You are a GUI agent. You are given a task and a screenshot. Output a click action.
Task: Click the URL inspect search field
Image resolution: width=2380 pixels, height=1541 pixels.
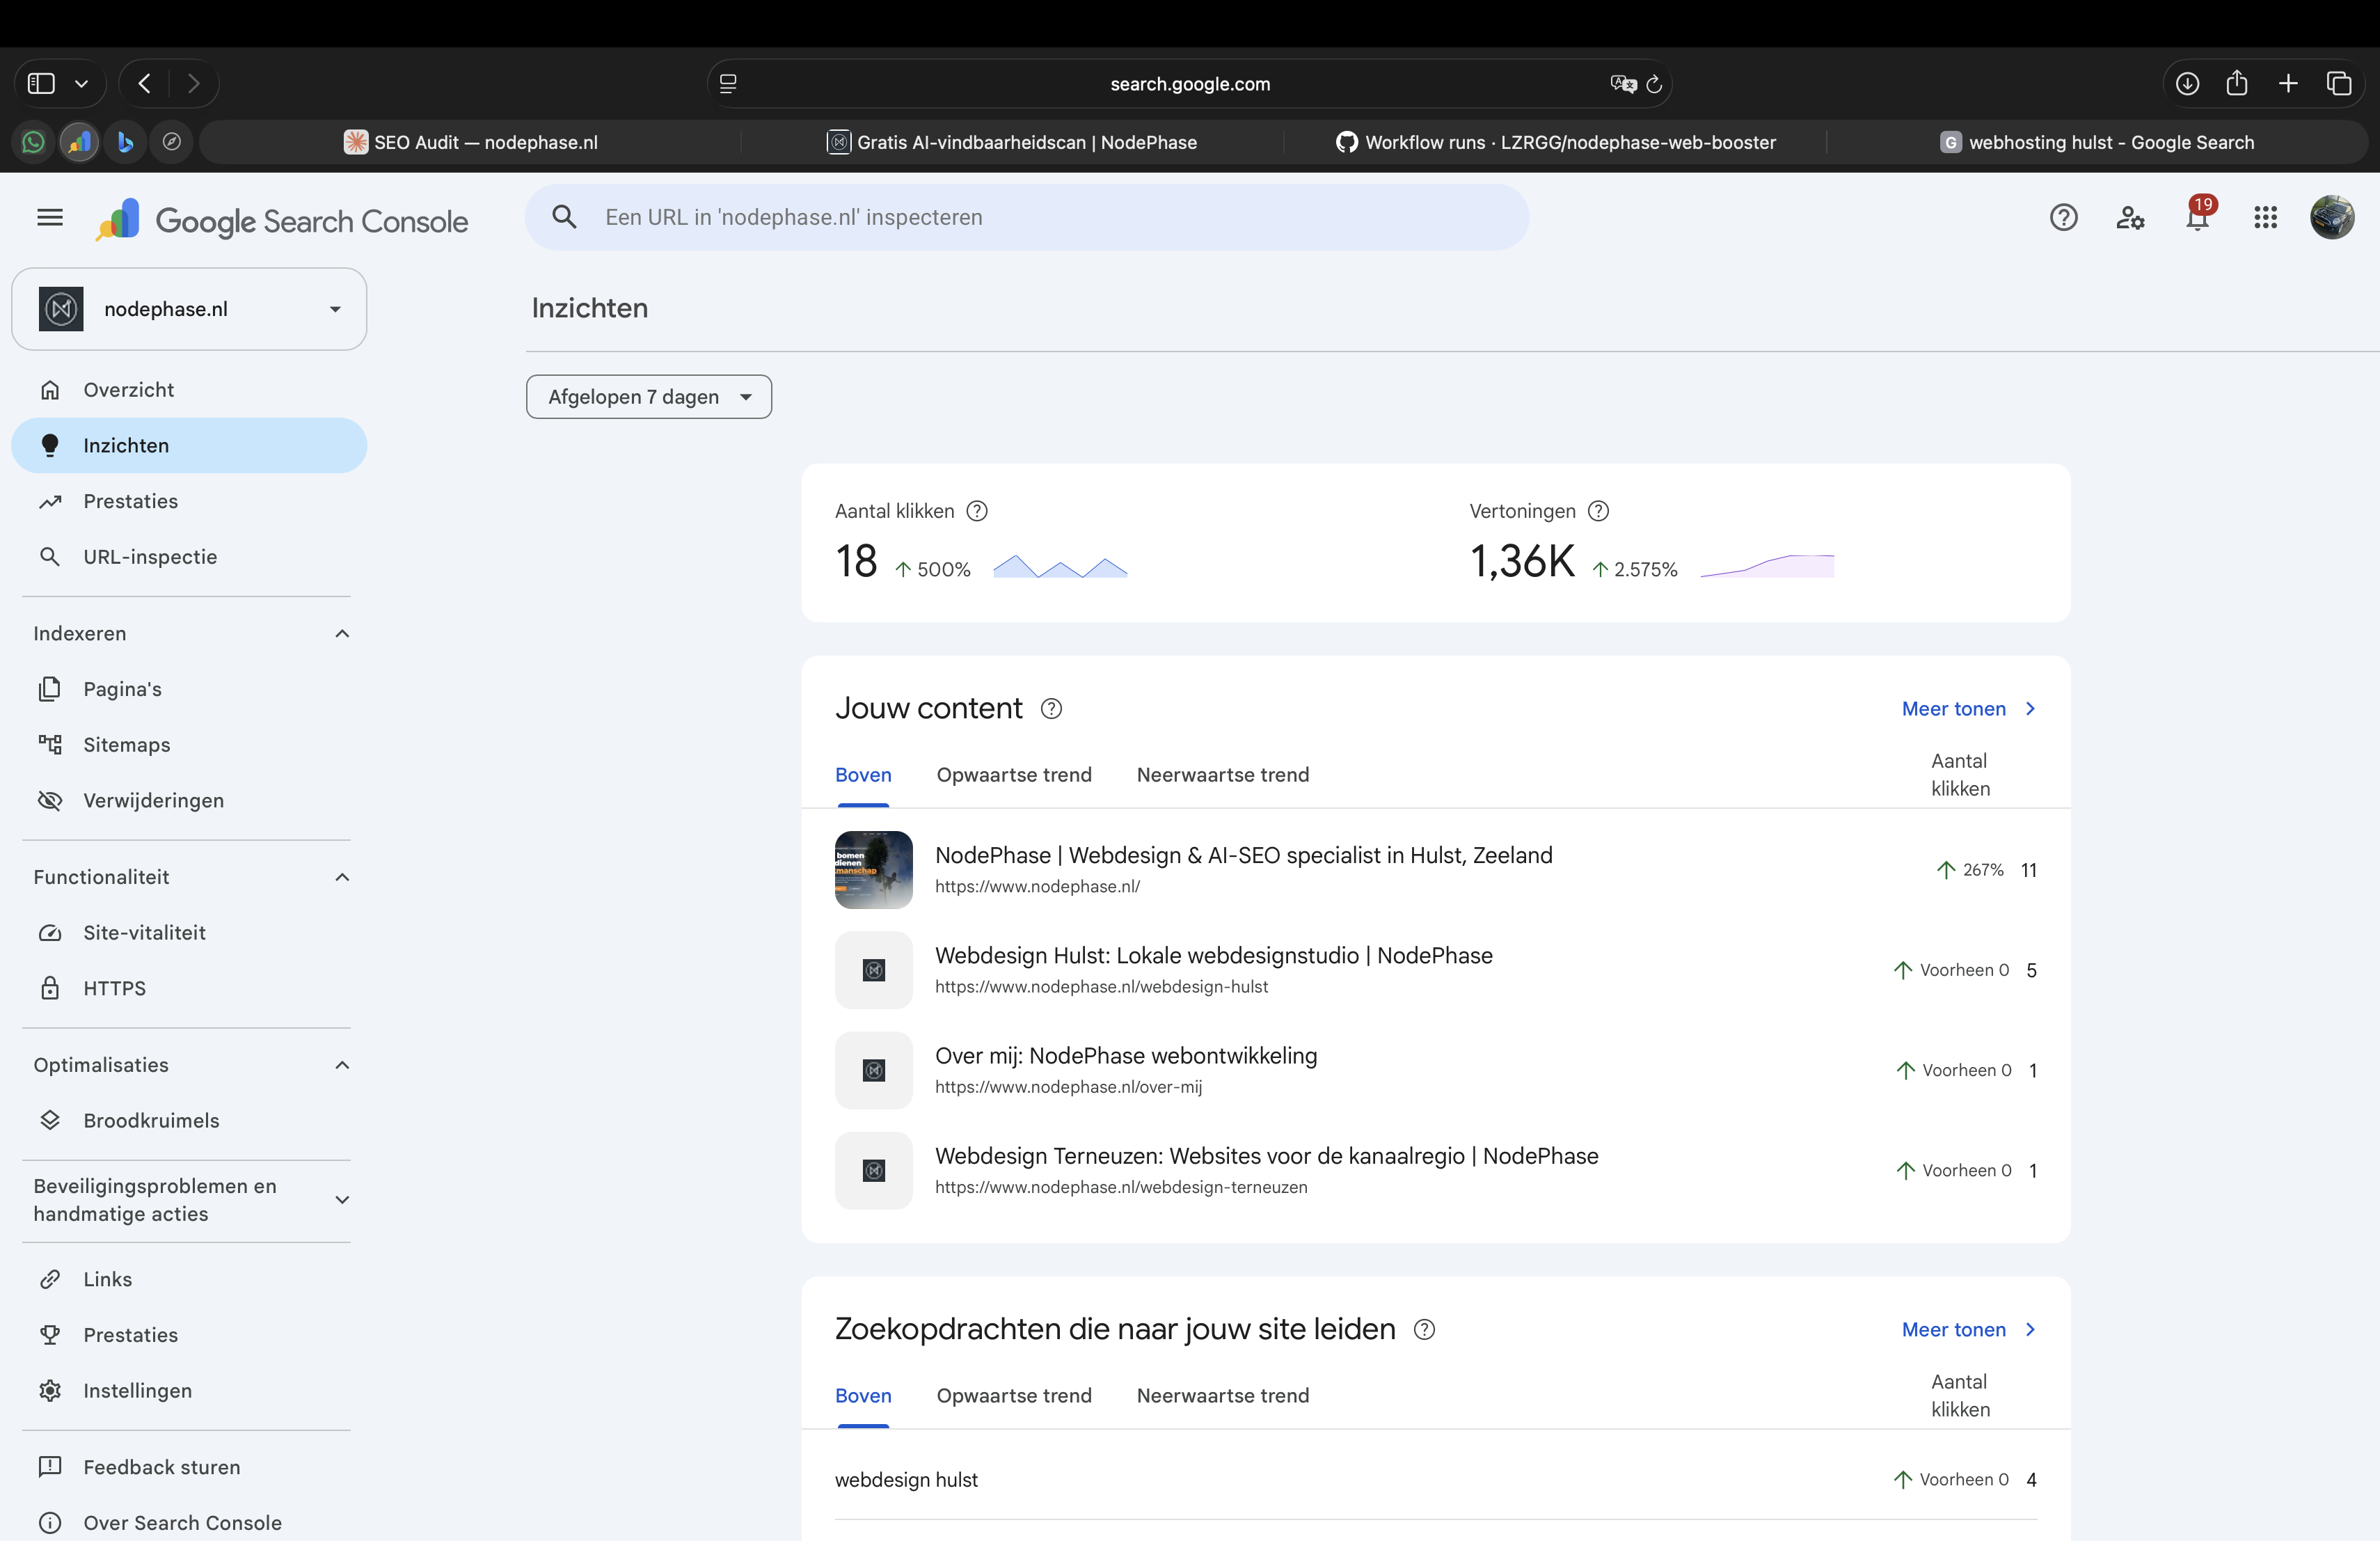pyautogui.click(x=1027, y=217)
